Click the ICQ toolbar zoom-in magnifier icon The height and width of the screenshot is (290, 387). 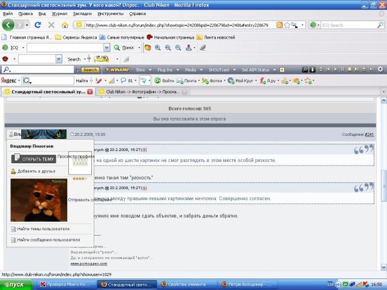(158, 48)
